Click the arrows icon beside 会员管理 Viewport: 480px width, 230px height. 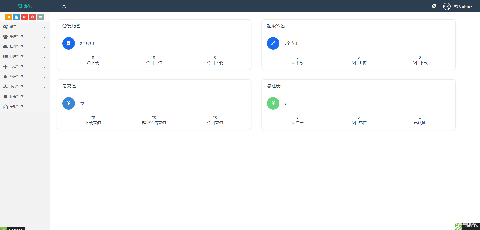coord(5,67)
